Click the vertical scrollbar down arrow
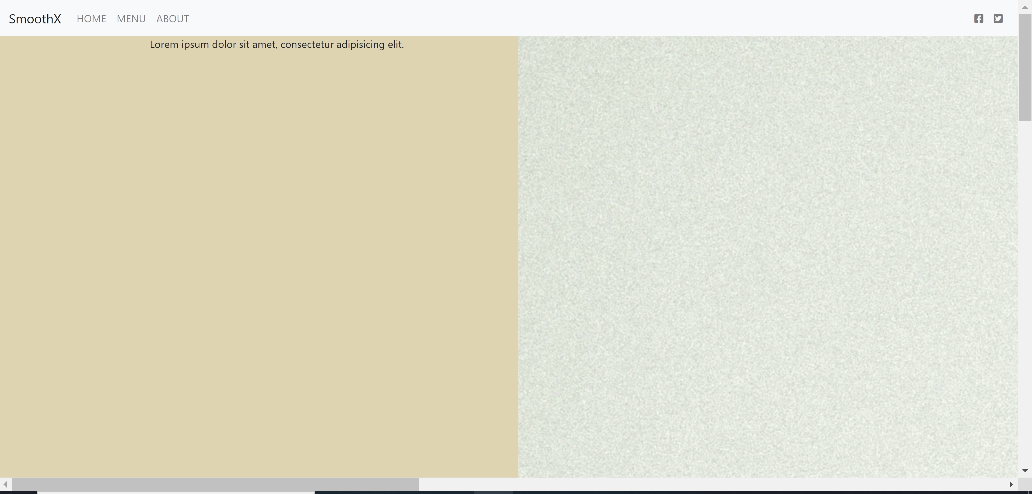Image resolution: width=1032 pixels, height=494 pixels. pyautogui.click(x=1025, y=470)
